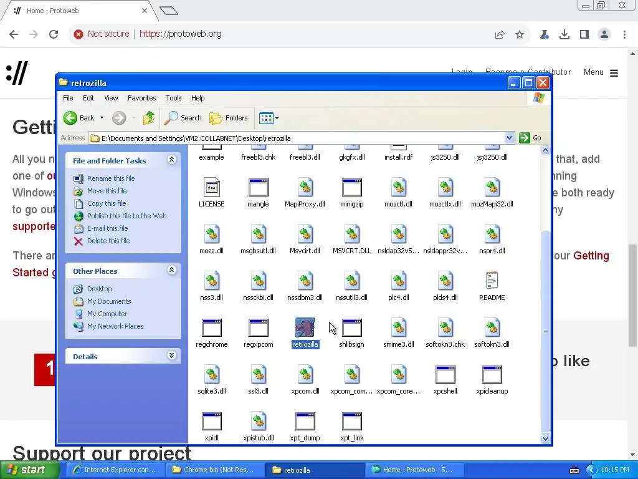The height and width of the screenshot is (479, 638).
Task: Open the Favorites menu
Action: [141, 98]
